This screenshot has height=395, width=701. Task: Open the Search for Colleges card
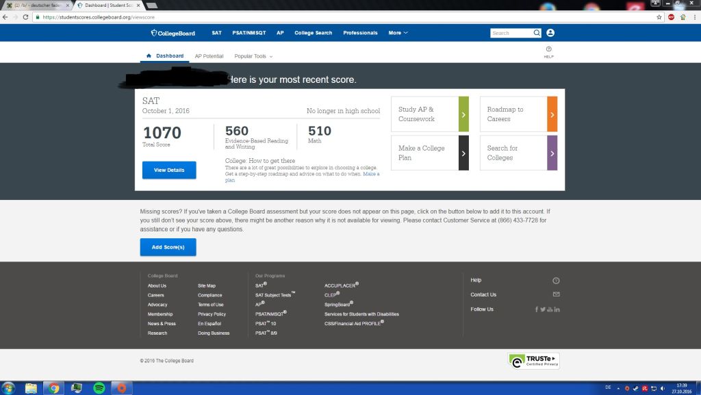[519, 153]
